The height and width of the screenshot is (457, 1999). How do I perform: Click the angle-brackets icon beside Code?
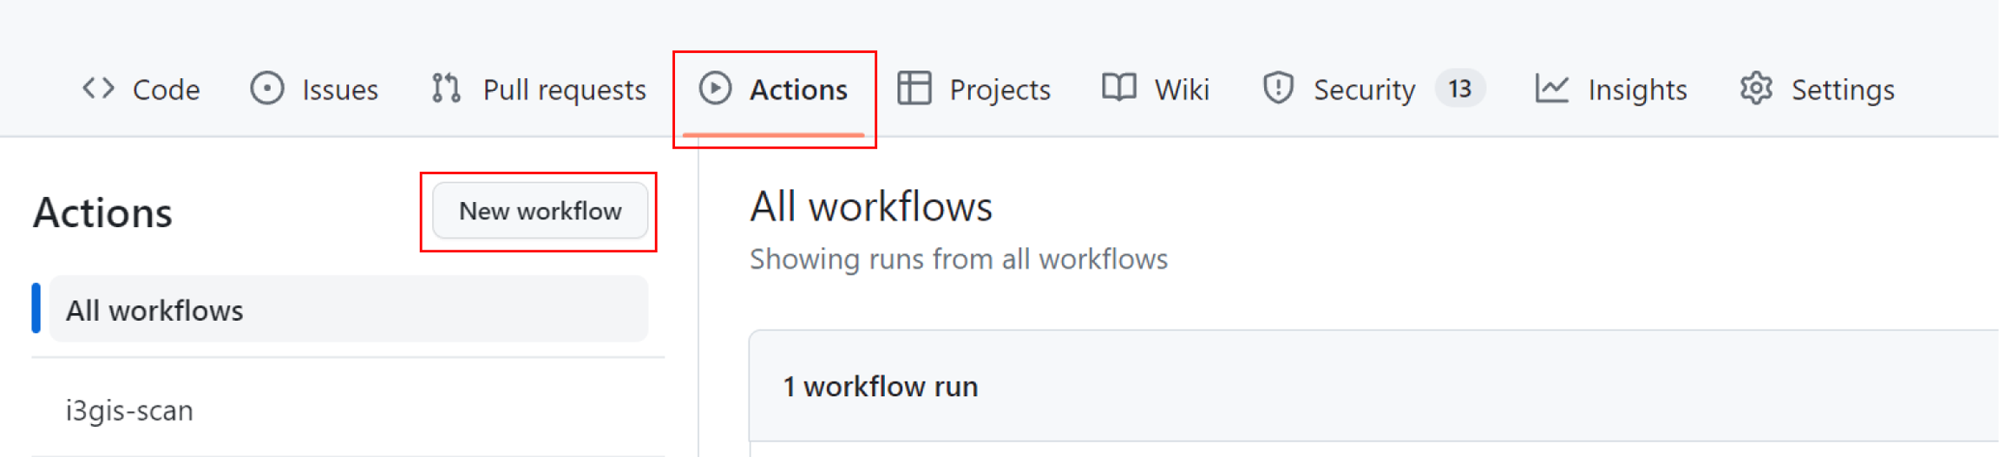coord(98,88)
